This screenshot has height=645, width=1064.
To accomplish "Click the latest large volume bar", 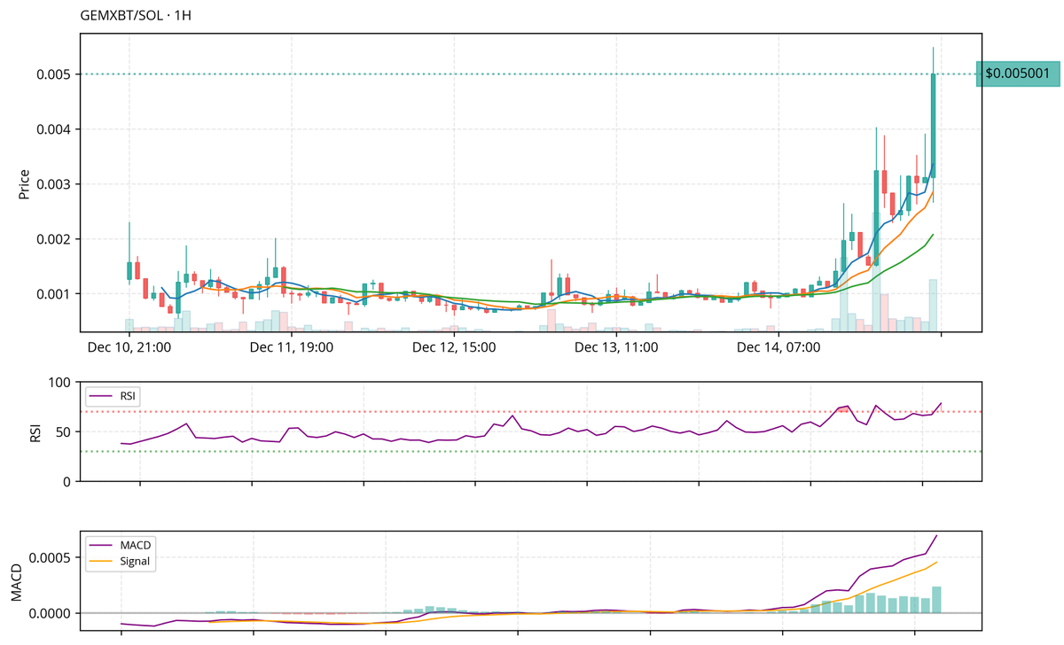I will pos(933,306).
